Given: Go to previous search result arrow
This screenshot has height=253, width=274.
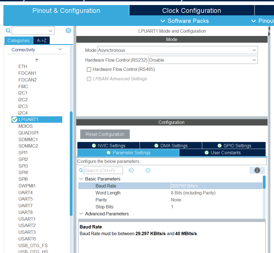Looking at the screenshot, I should (131, 170).
